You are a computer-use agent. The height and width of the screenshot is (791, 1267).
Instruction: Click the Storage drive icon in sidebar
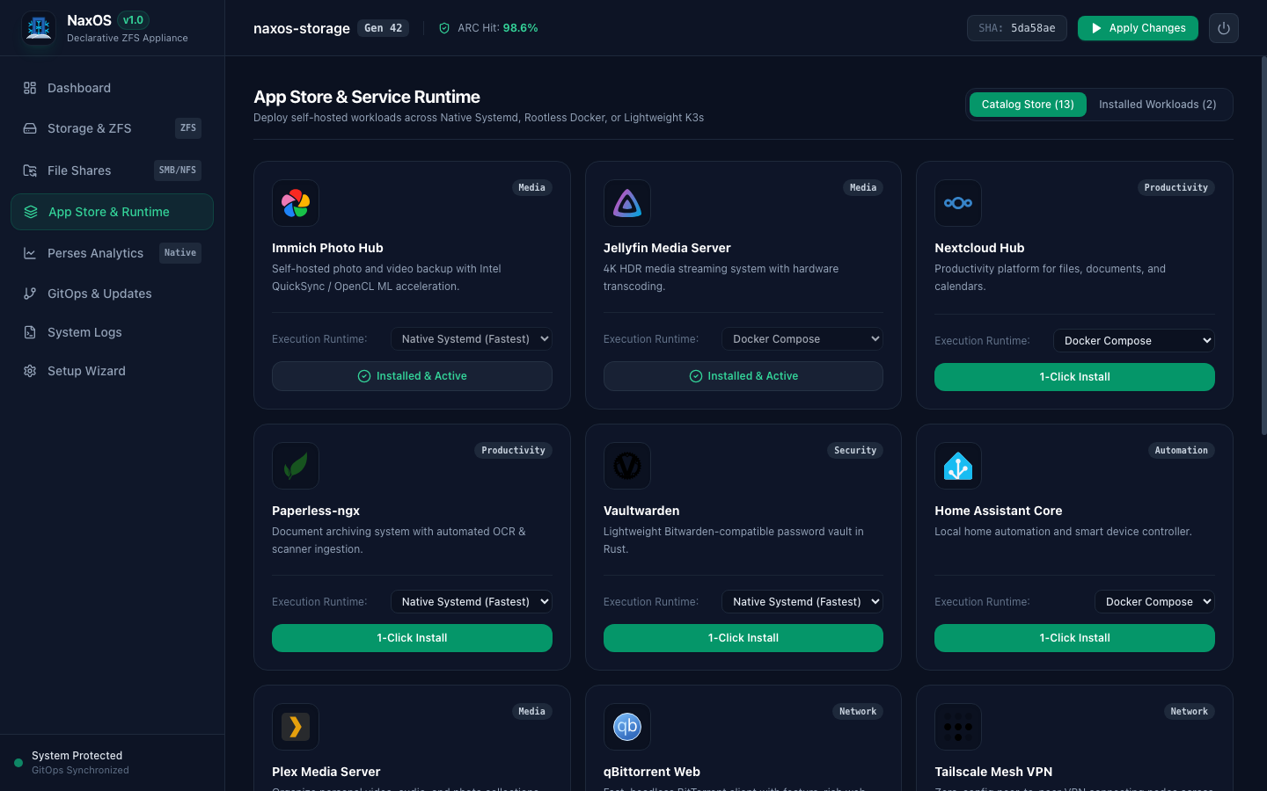tap(30, 128)
